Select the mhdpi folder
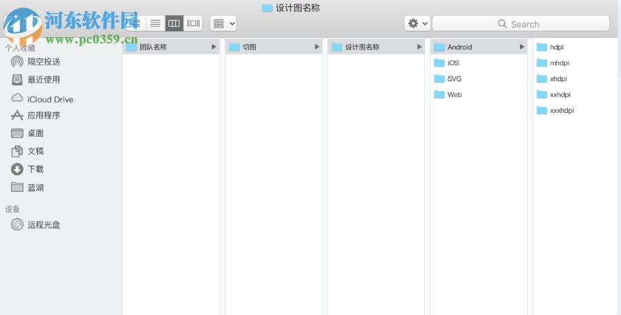This screenshot has height=315, width=621. pyautogui.click(x=552, y=63)
